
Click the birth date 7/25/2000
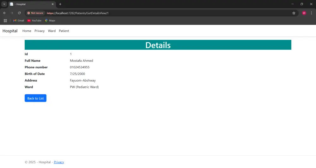pos(77,74)
